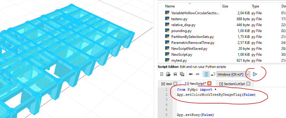Click the Python icon of relative_disp.py

pyautogui.click(x=167, y=25)
